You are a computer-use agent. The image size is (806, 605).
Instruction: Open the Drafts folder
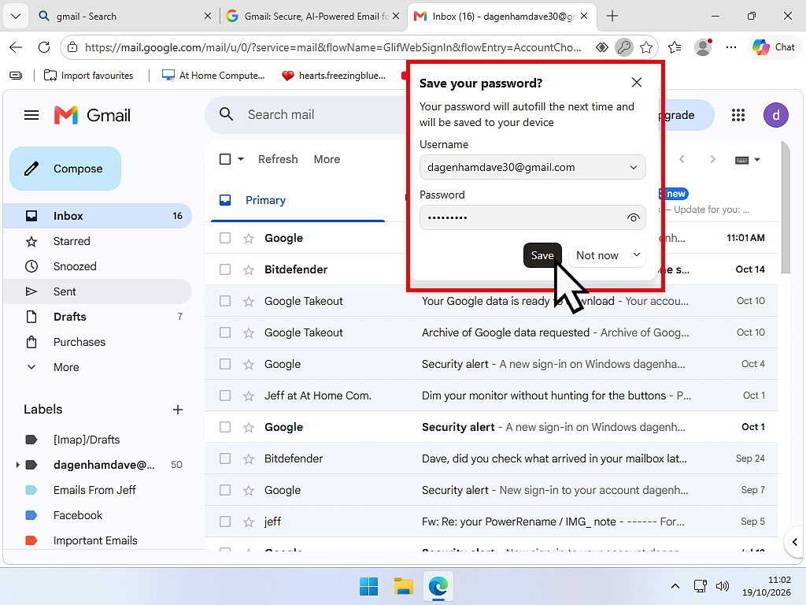(98, 317)
